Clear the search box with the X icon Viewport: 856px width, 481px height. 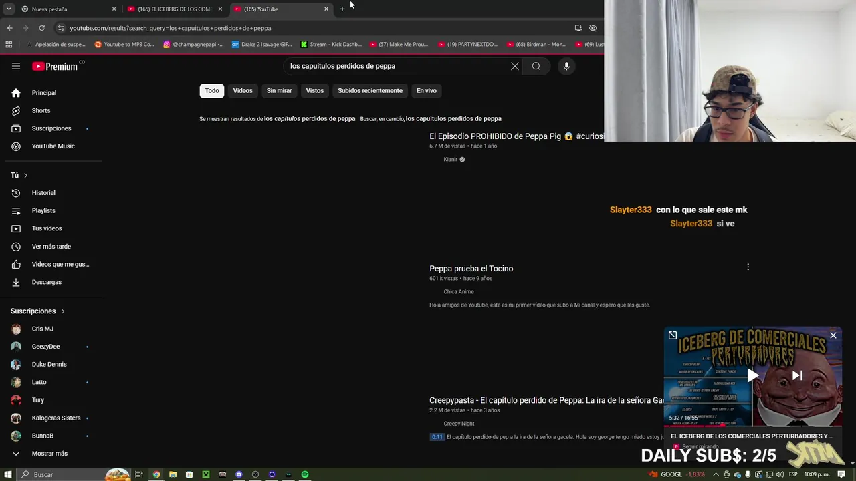515,66
